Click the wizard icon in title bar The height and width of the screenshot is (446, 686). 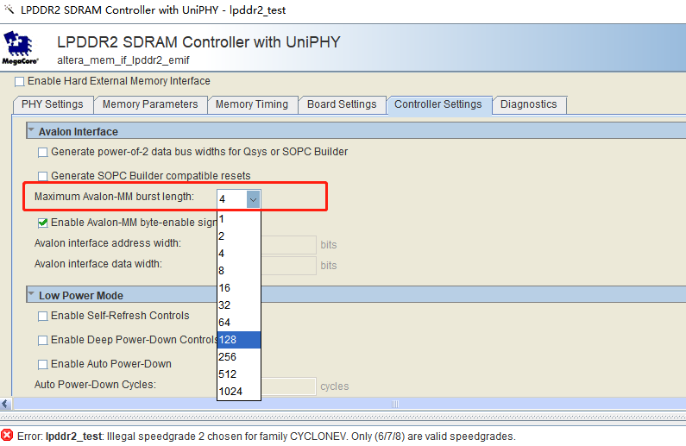click(x=9, y=9)
